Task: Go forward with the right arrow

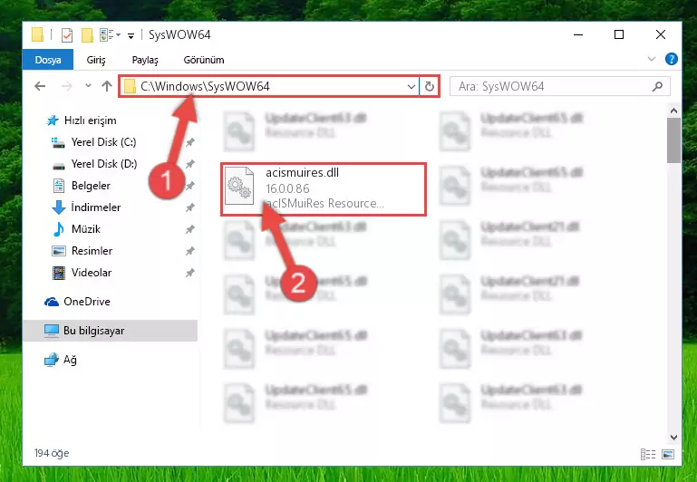Action: pyautogui.click(x=67, y=86)
